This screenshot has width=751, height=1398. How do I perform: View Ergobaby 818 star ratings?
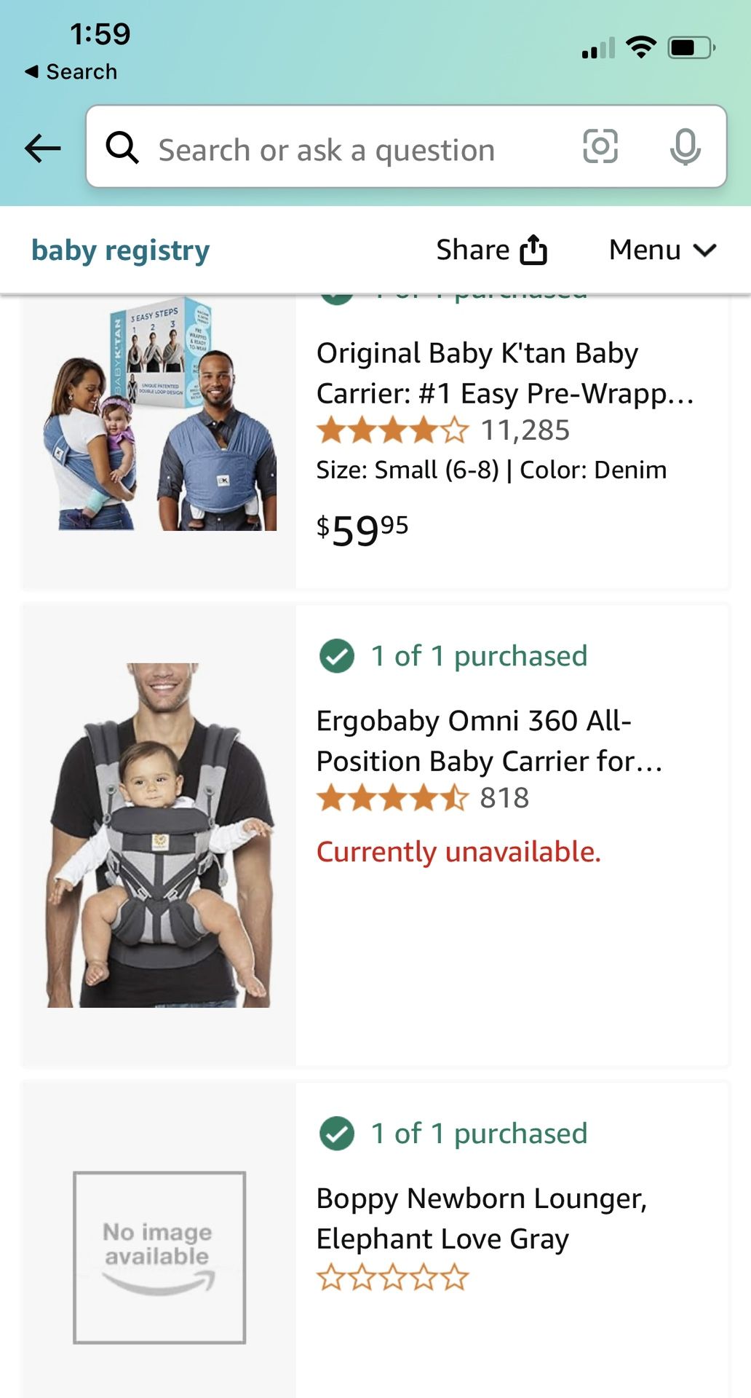coord(422,798)
